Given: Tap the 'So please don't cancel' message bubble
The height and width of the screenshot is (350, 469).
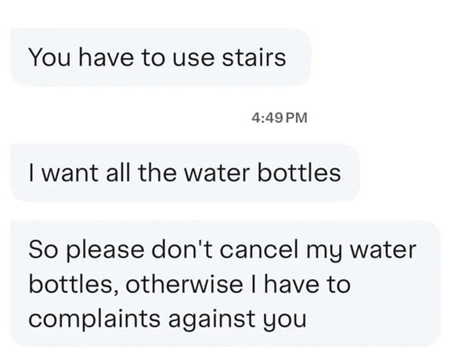Looking at the screenshot, I should click(x=225, y=284).
